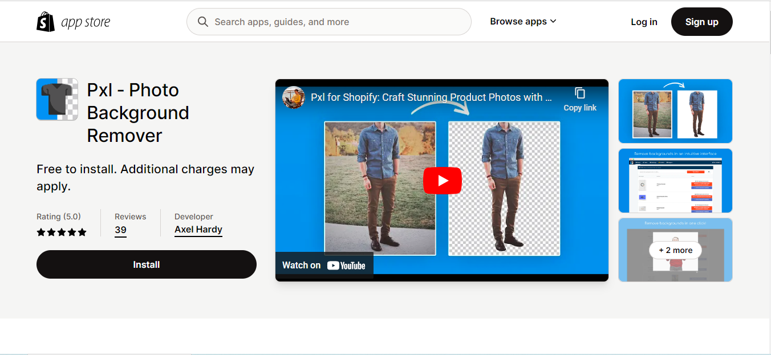
Task: Click the five-star rating icons
Action: [62, 232]
